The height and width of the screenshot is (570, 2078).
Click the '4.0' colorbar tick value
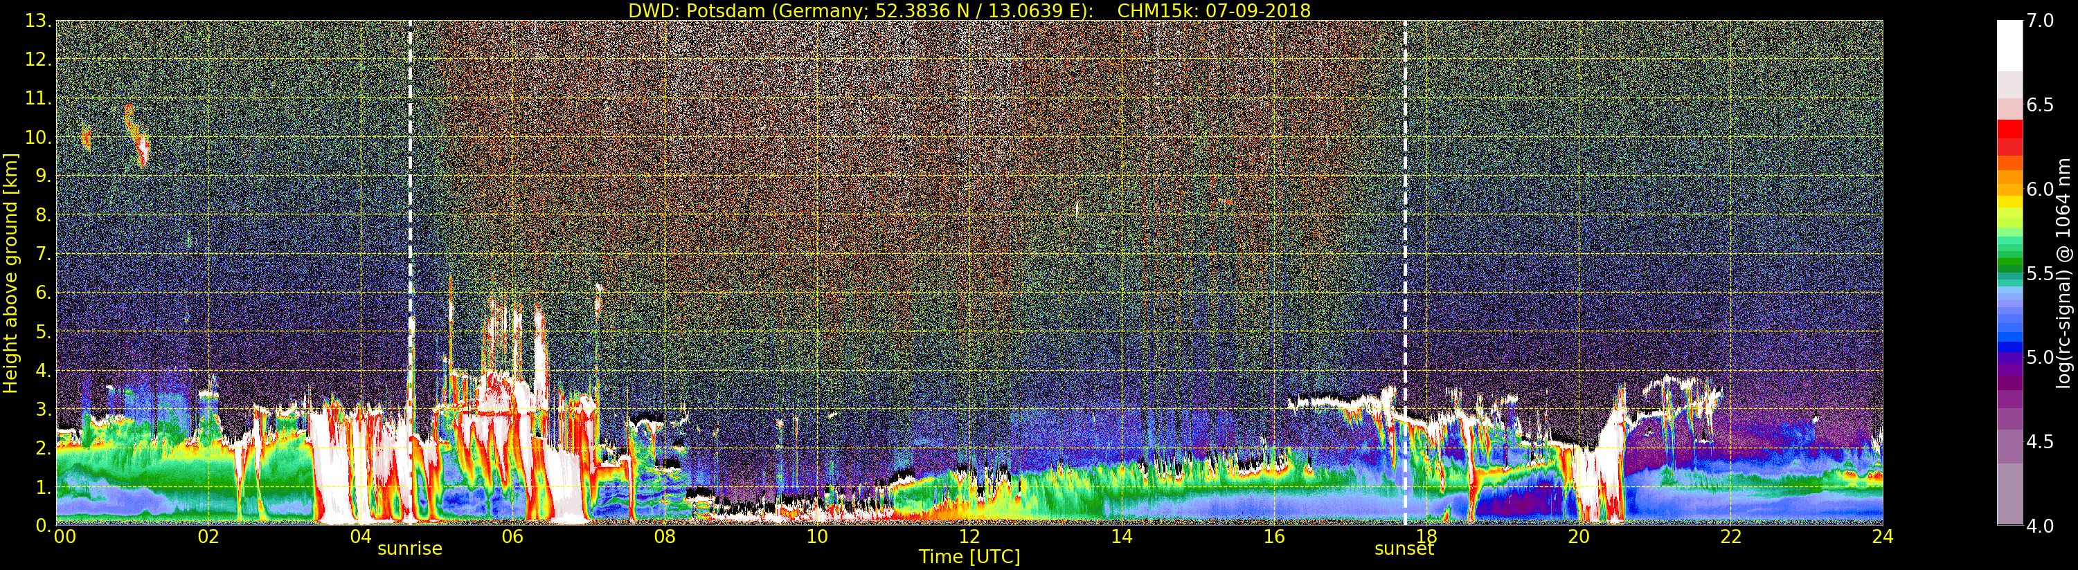click(2040, 526)
